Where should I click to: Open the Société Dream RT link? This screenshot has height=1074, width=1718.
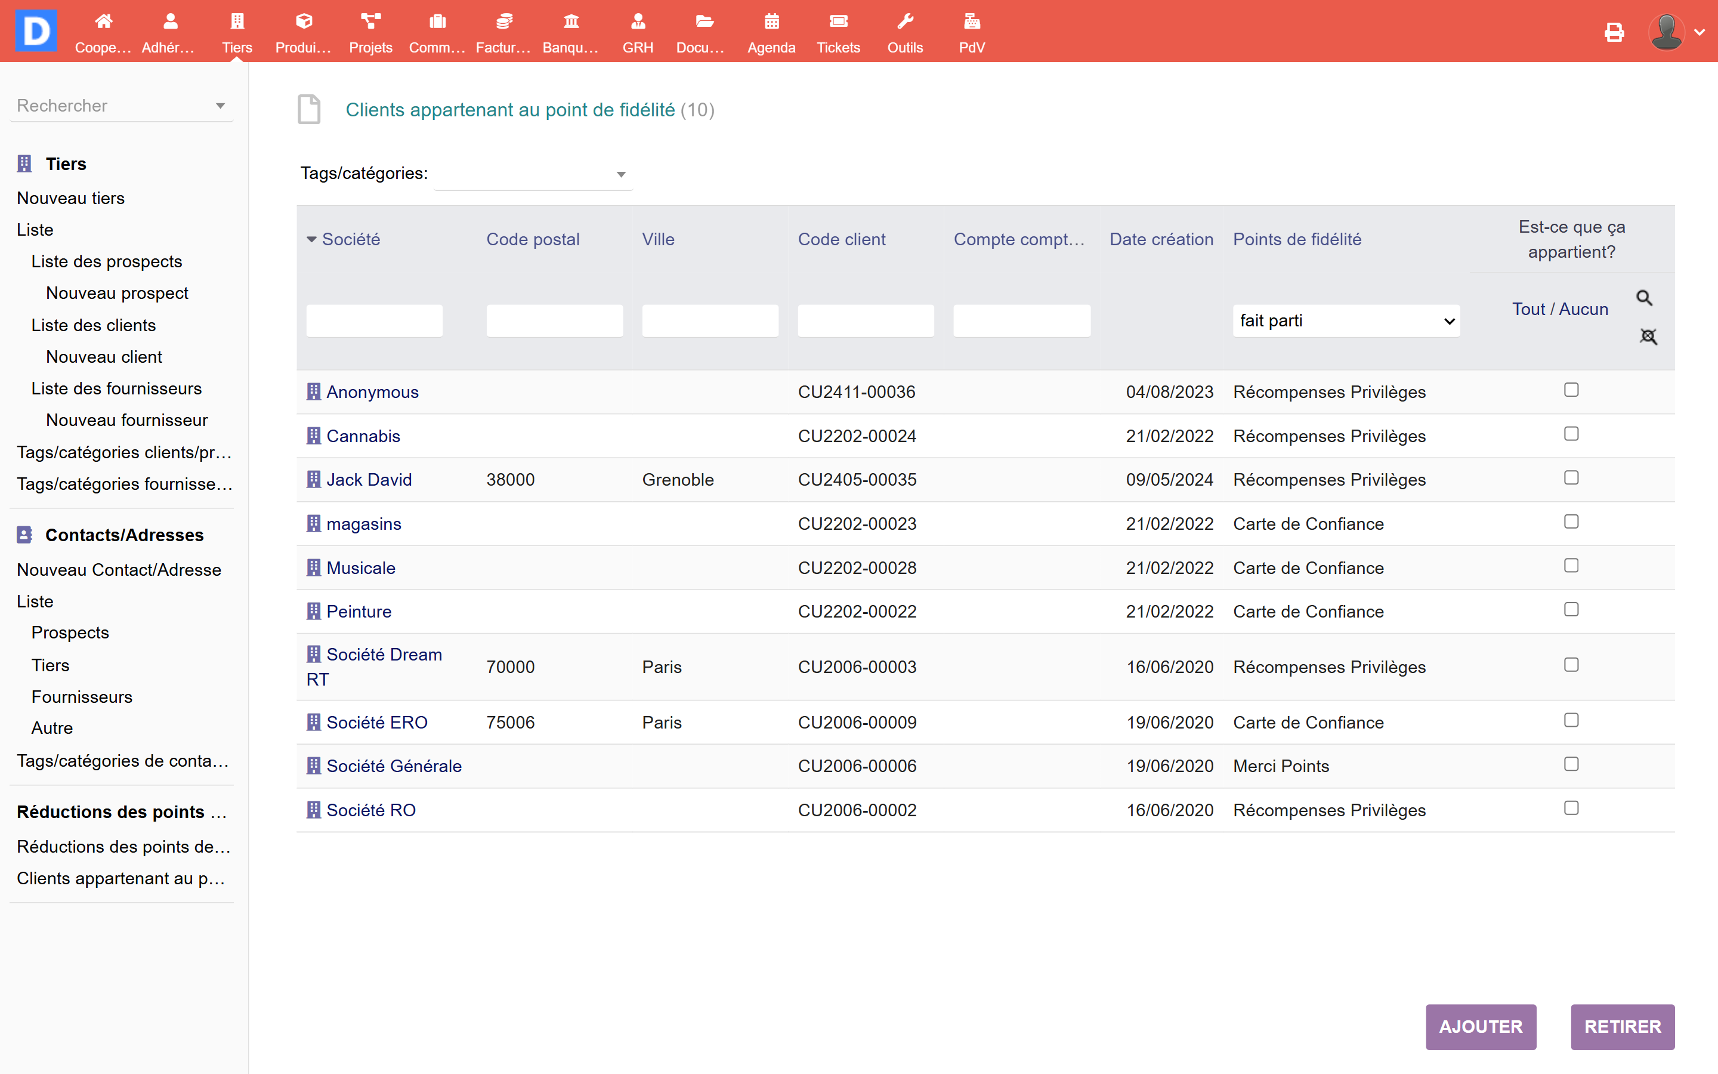(x=384, y=654)
